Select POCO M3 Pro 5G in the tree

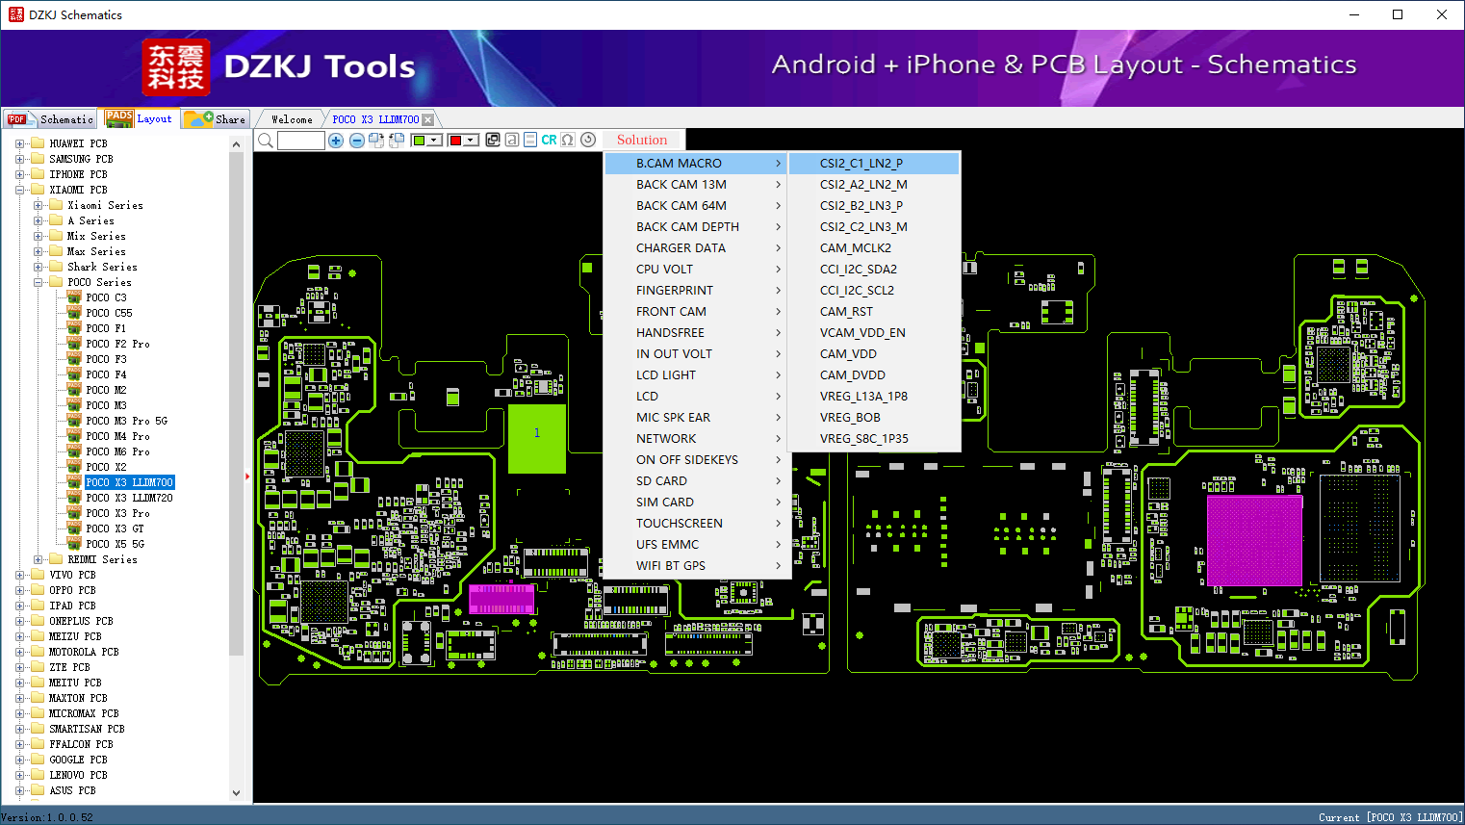[127, 421]
